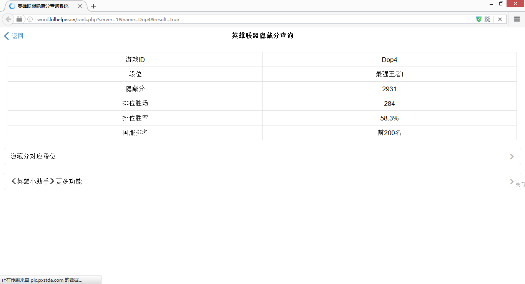Select the 隐藏分 label cell

tap(135, 89)
